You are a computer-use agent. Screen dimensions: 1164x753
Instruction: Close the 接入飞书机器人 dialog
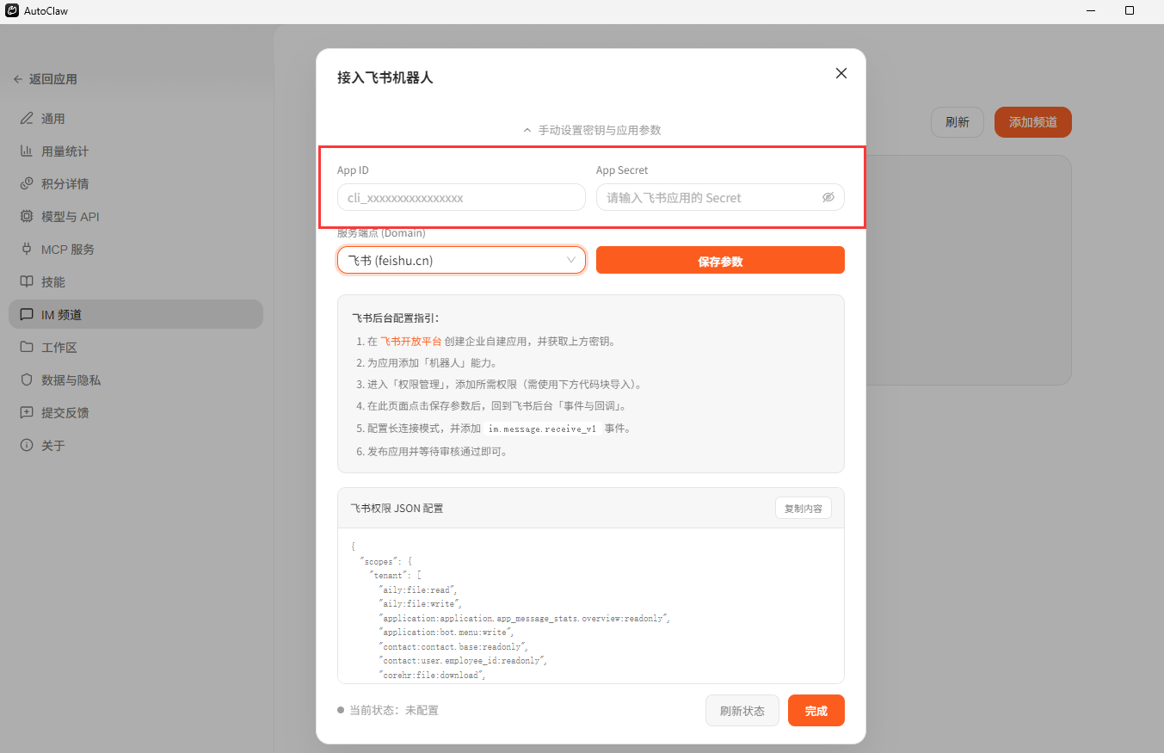pos(841,74)
